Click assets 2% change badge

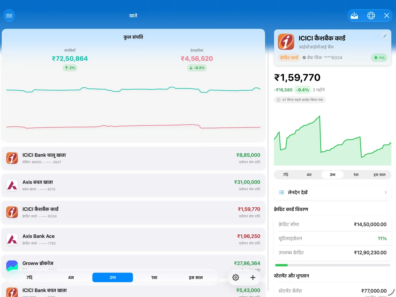pyautogui.click(x=70, y=68)
